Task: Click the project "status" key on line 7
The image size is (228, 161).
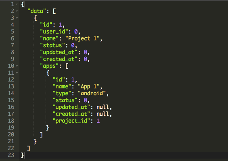Action: [52, 45]
